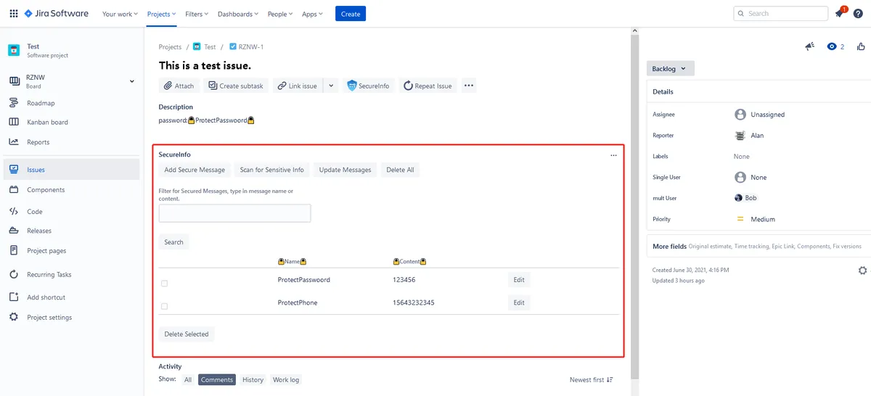Click the feedback megaphone icon
This screenshot has height=396, width=871.
pos(810,46)
